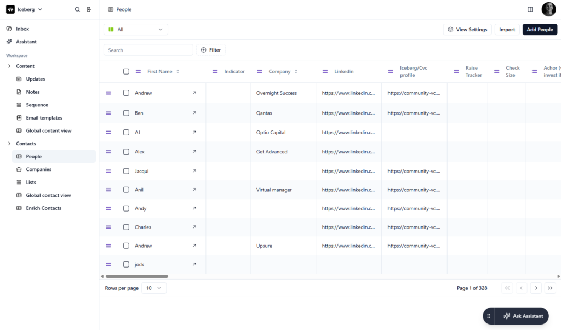The image size is (561, 330).
Task: Click the drag handle for the Anil row
Action: coord(108,190)
